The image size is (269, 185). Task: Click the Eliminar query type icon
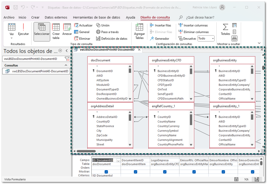(x=82, y=39)
